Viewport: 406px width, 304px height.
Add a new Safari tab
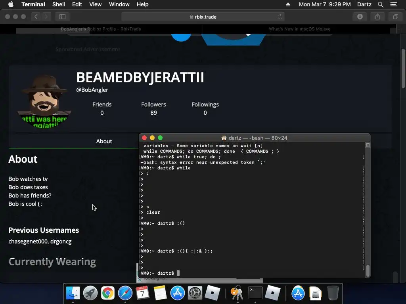coord(401,29)
